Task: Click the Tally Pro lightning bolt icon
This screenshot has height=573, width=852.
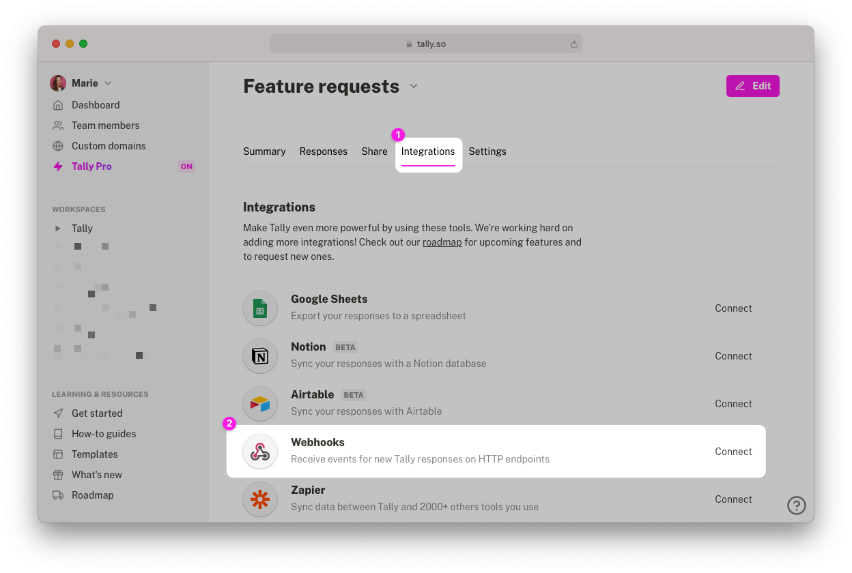Action: (58, 166)
